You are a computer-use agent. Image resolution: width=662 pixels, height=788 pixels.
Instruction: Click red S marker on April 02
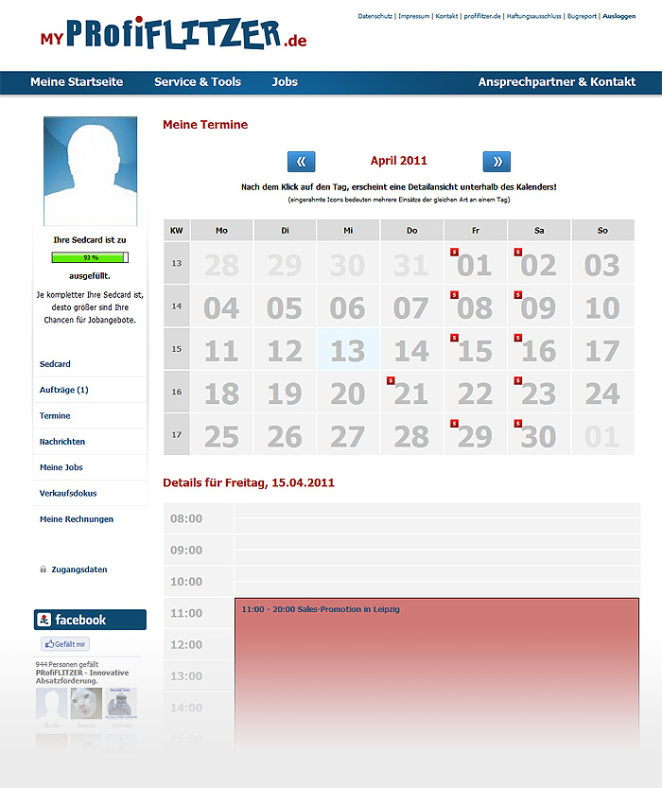pyautogui.click(x=518, y=252)
